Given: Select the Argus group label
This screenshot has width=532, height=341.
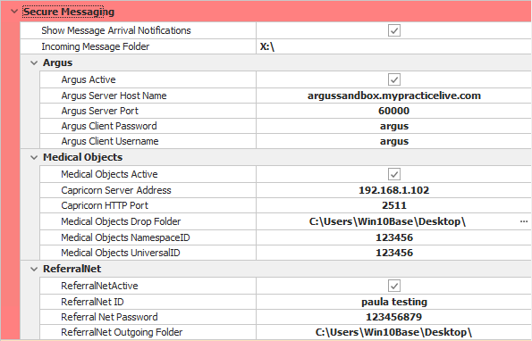Looking at the screenshot, I should click(x=58, y=63).
